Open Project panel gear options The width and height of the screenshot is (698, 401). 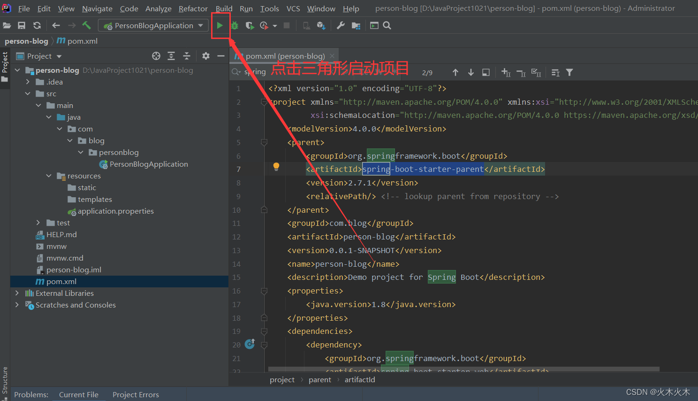(x=206, y=56)
